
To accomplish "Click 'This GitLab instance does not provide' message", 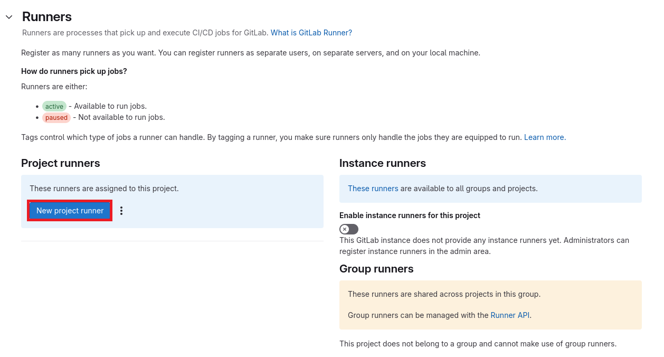I will [x=484, y=246].
